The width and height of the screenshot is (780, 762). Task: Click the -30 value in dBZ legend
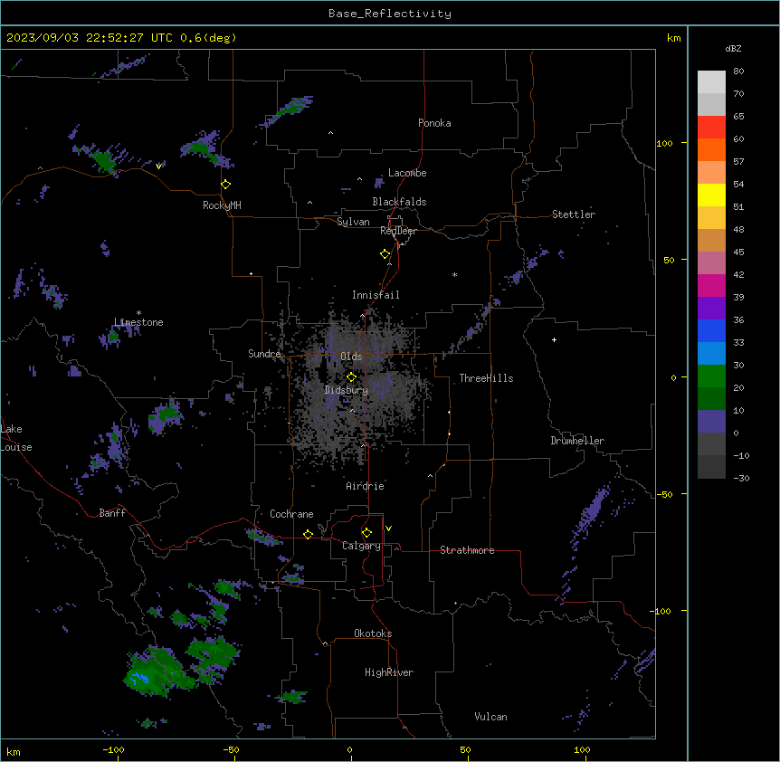pyautogui.click(x=741, y=478)
